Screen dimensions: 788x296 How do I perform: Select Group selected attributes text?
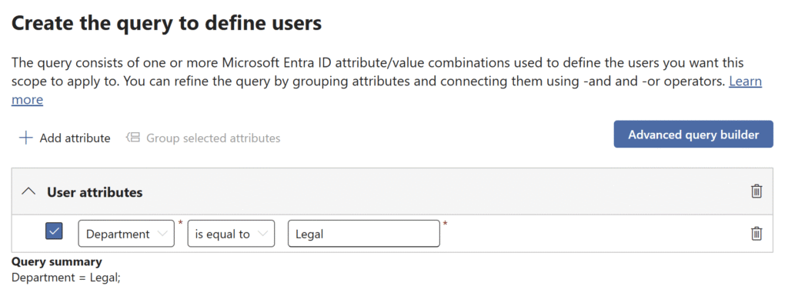click(x=213, y=138)
